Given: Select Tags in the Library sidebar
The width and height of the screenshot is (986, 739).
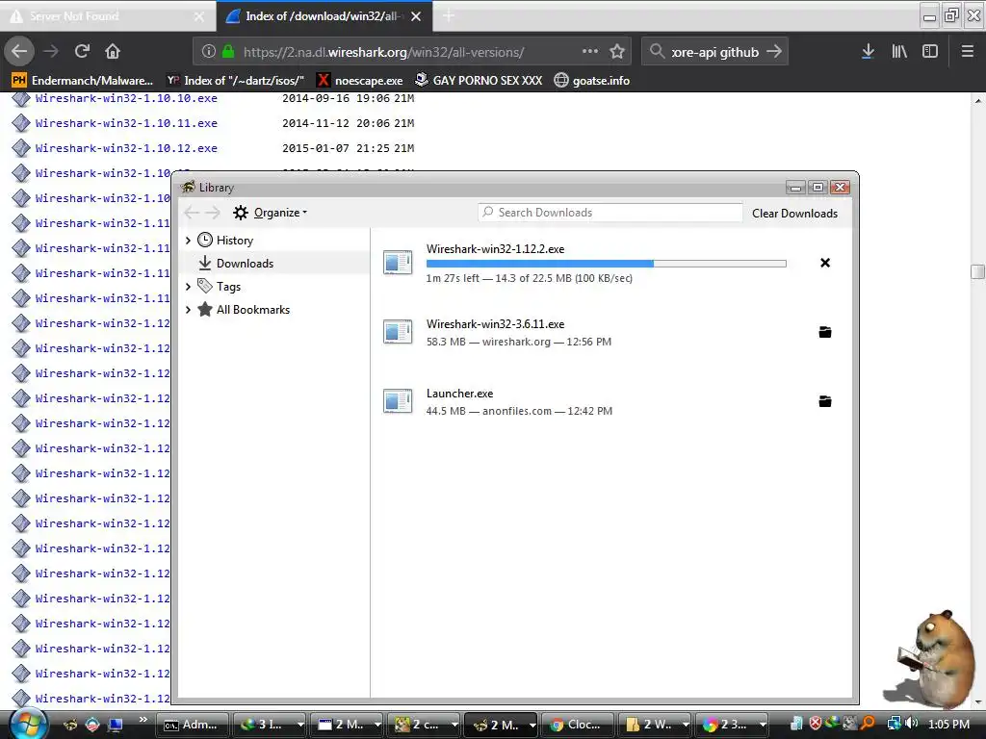Looking at the screenshot, I should (x=228, y=287).
